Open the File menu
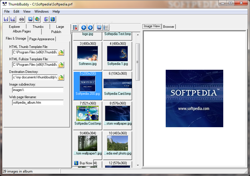 (7, 11)
